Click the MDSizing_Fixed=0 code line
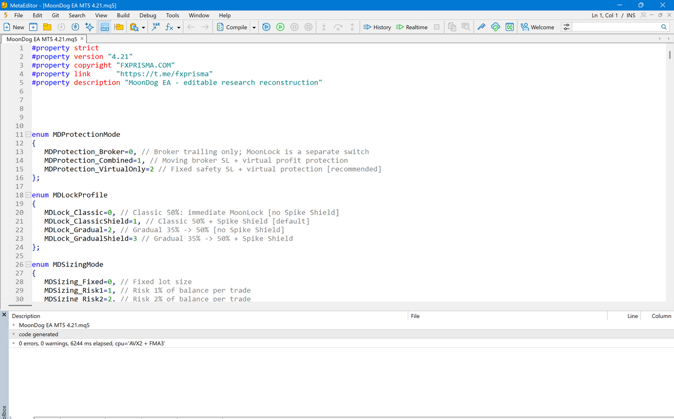674x419 pixels. 117,282
